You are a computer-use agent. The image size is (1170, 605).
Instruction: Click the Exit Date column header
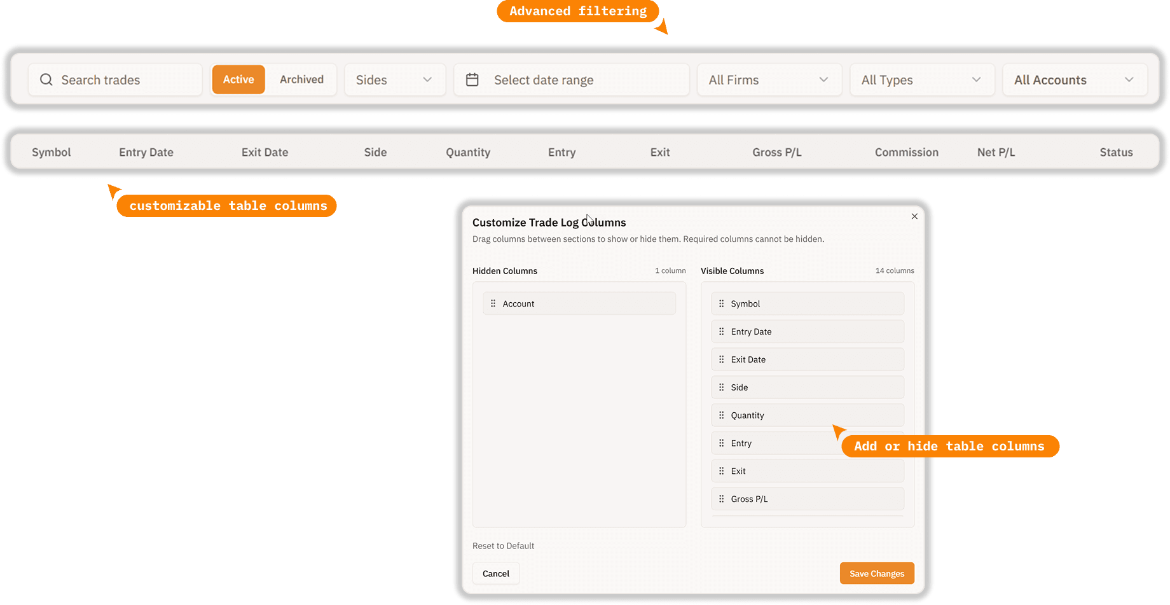pos(265,152)
